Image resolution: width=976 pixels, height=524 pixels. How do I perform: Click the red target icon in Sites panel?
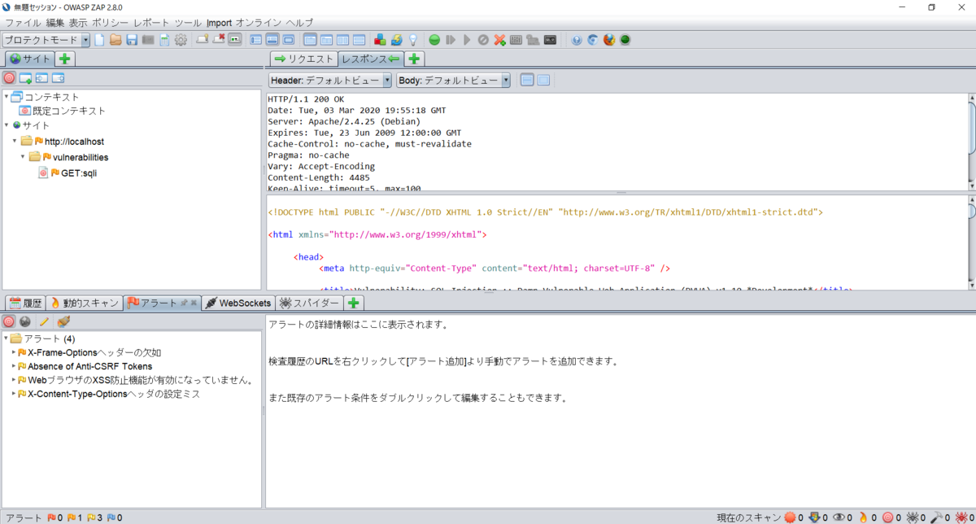9,78
